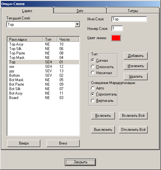
Task: Sort list by the Раскладки column header
Action: tap(25, 39)
